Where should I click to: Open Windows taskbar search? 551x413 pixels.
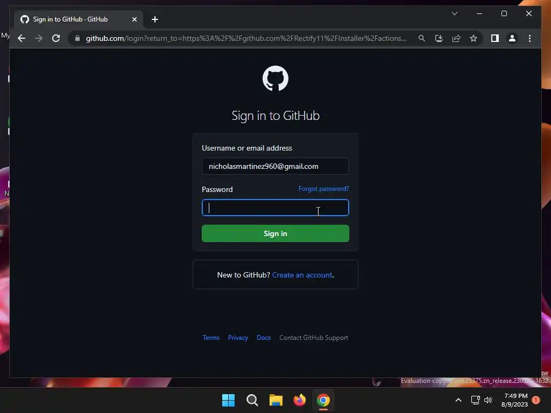(252, 400)
